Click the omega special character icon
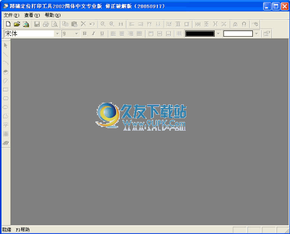The height and width of the screenshot is (234, 290). click(x=244, y=24)
